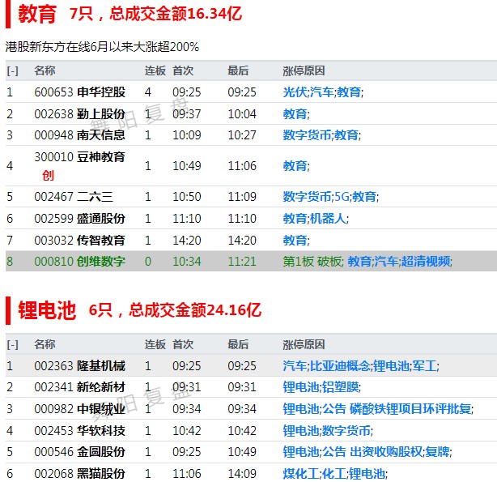Screen dimensions: 497x482
Task: Select stock 002068 黑猫股份
Action: coord(80,474)
